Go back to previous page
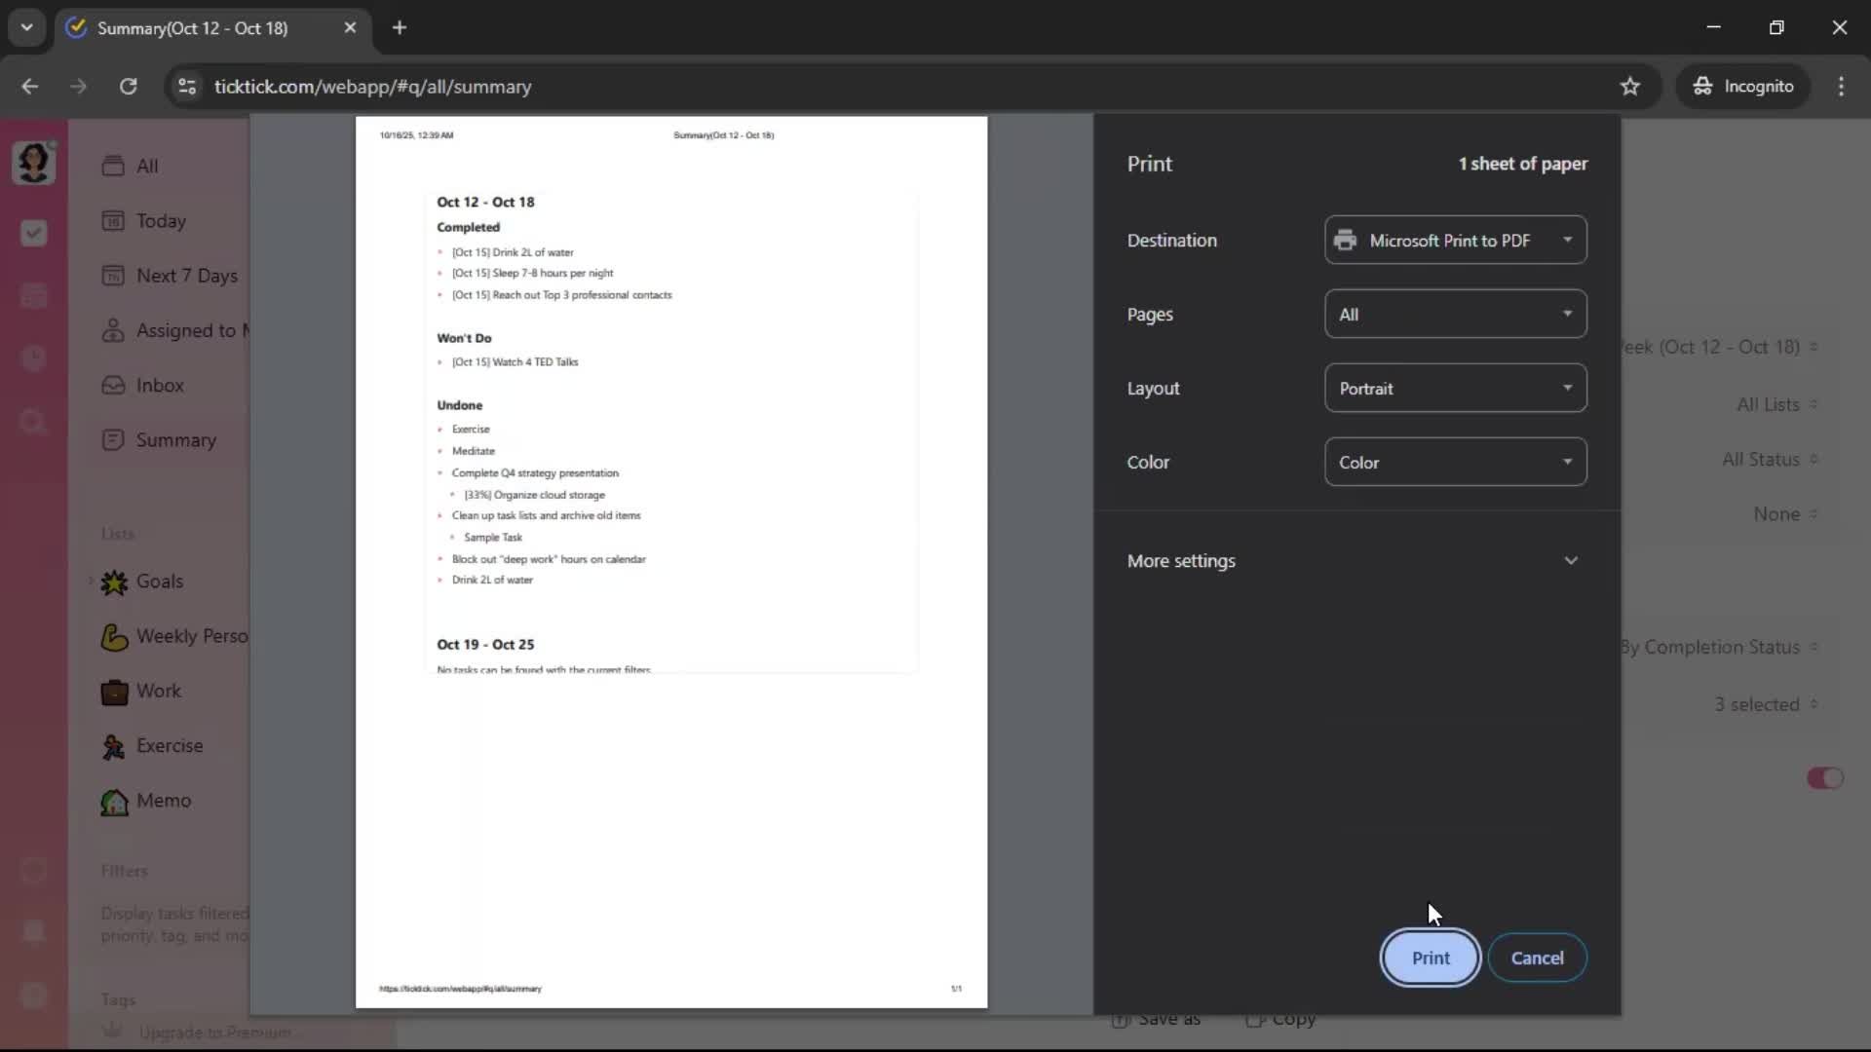Viewport: 1871px width, 1052px height. point(30,87)
